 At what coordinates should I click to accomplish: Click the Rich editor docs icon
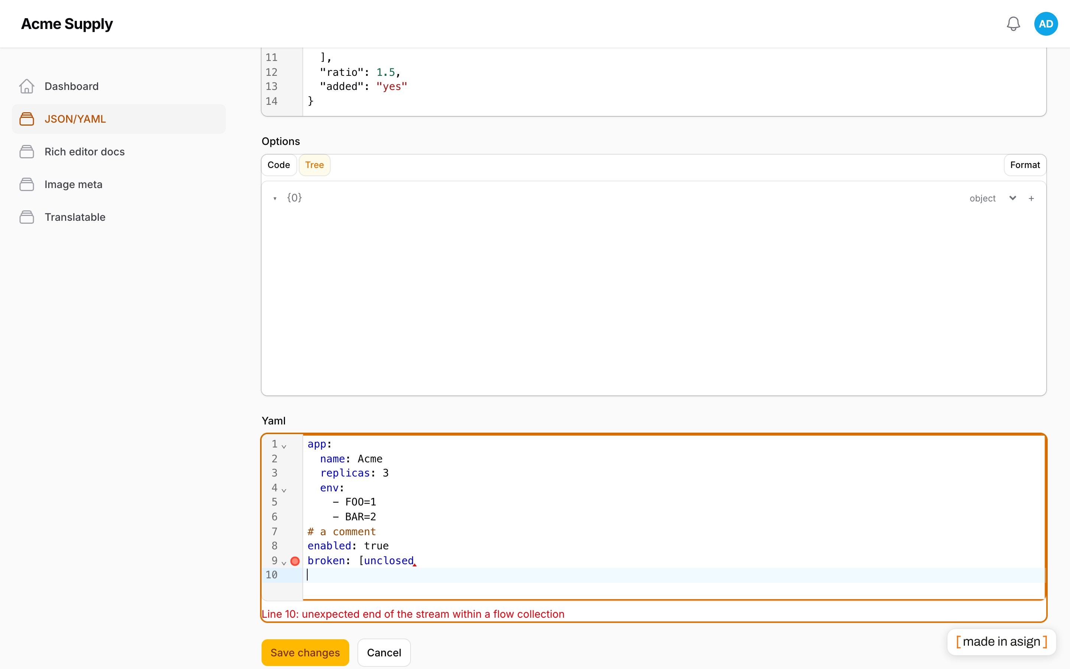pos(26,152)
